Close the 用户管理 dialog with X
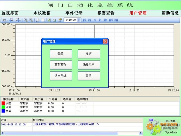Viewport: 181px width, 136px height. (x=105, y=41)
